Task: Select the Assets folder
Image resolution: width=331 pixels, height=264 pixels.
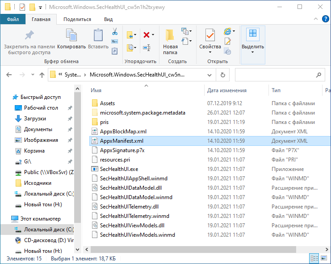Action: coord(107,103)
